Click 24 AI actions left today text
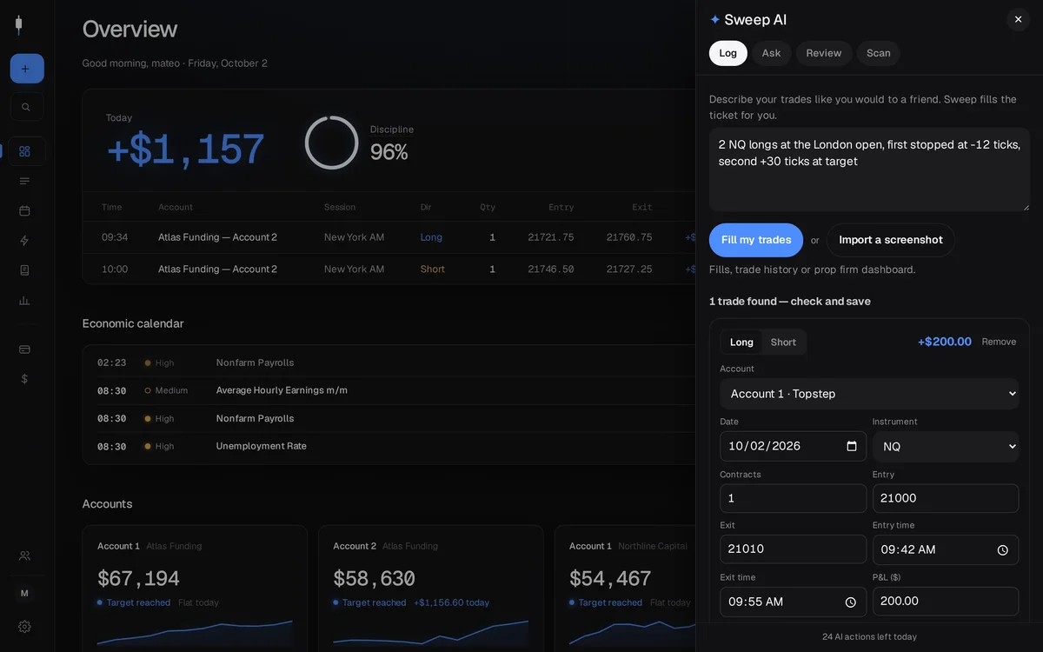This screenshot has height=652, width=1043. (869, 636)
